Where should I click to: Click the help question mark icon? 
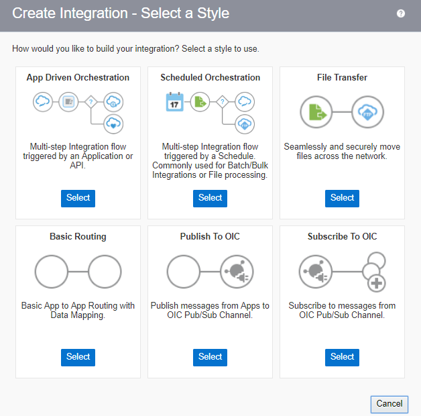[401, 13]
